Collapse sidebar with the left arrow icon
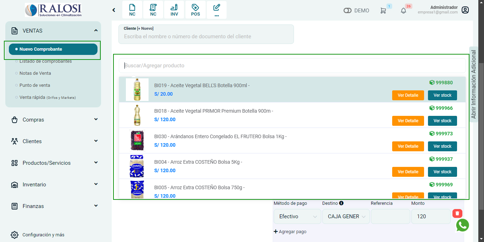 [114, 10]
